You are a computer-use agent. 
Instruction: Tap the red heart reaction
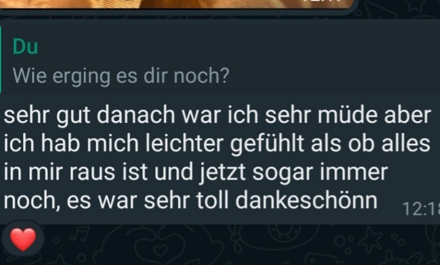pos(23,239)
